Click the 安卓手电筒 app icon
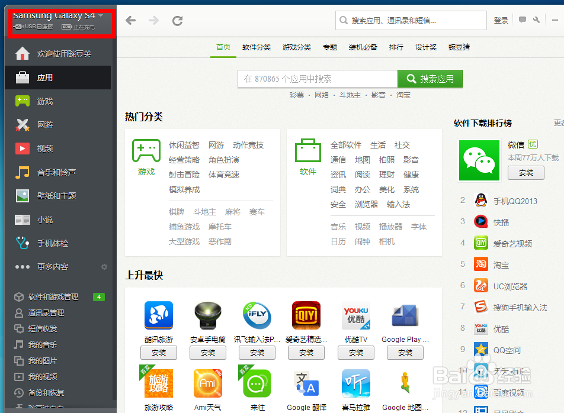 pyautogui.click(x=208, y=315)
